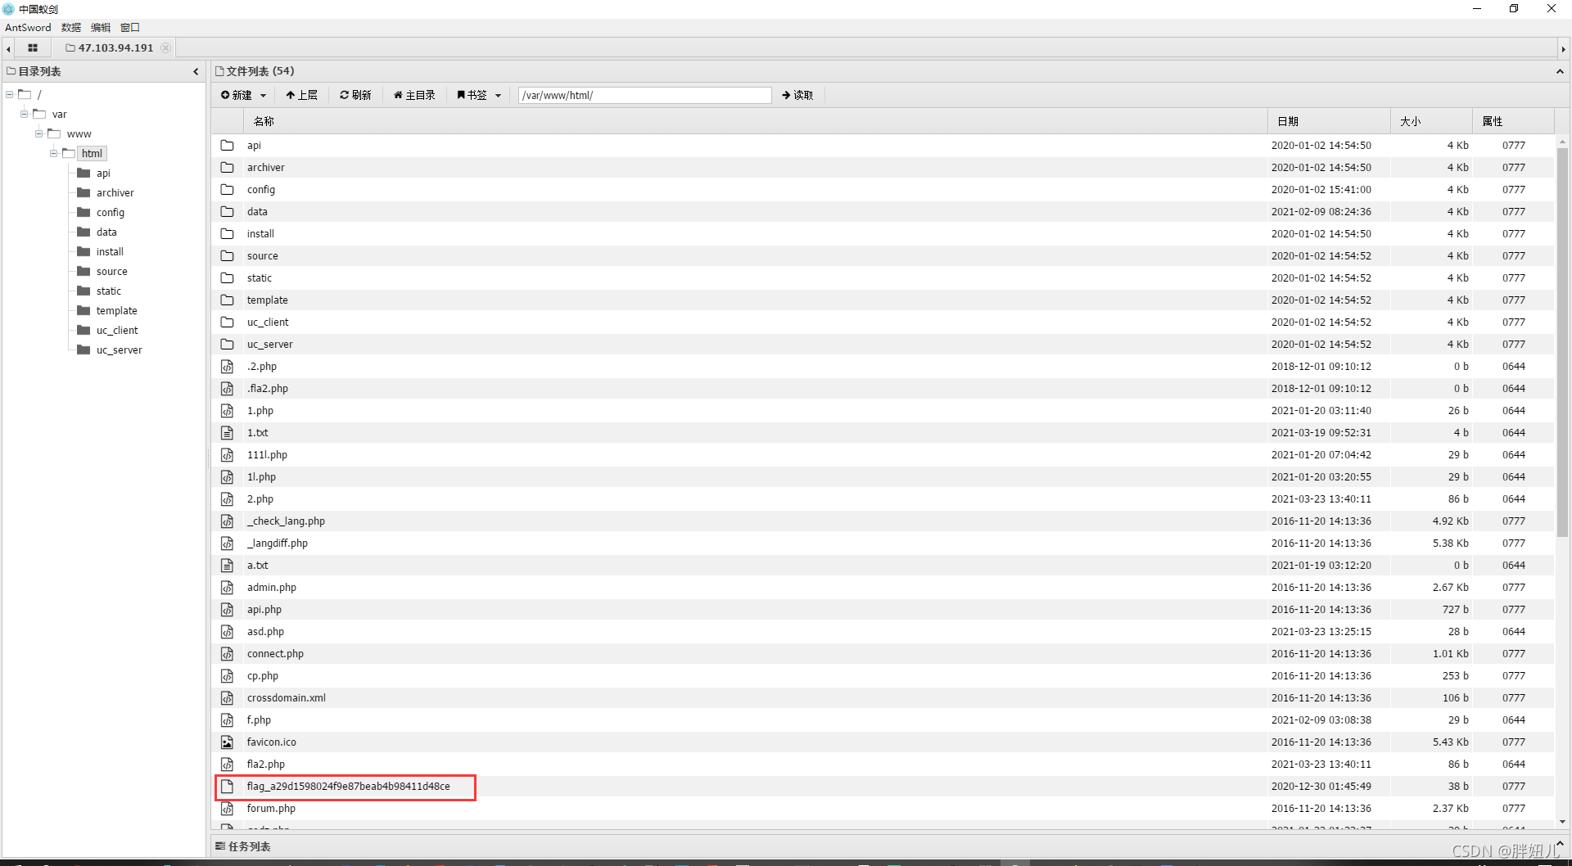Click uc_client folder icon in tree
Image resolution: width=1572 pixels, height=866 pixels.
[84, 330]
